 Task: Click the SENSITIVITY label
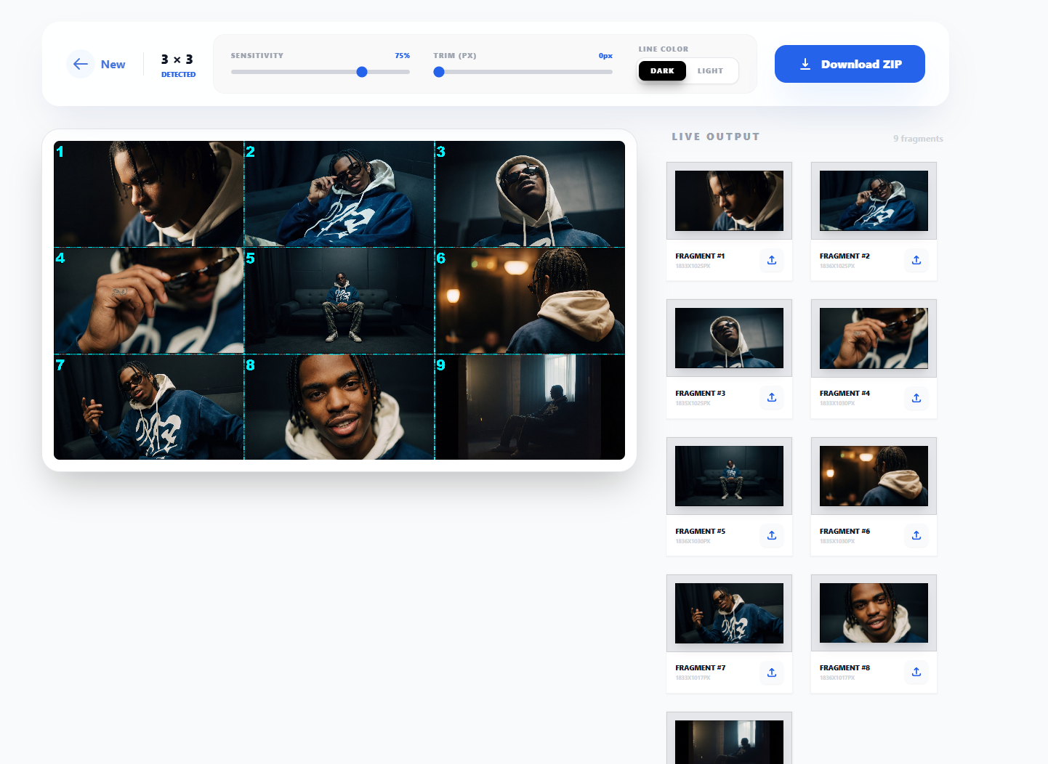(x=257, y=55)
